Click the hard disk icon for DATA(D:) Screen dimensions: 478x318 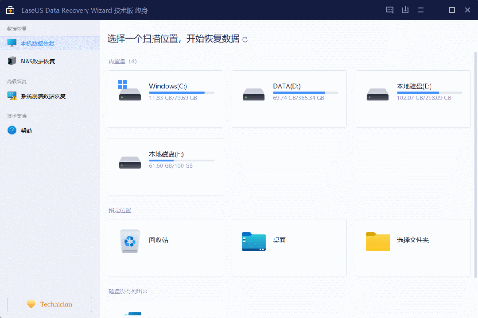click(x=254, y=94)
